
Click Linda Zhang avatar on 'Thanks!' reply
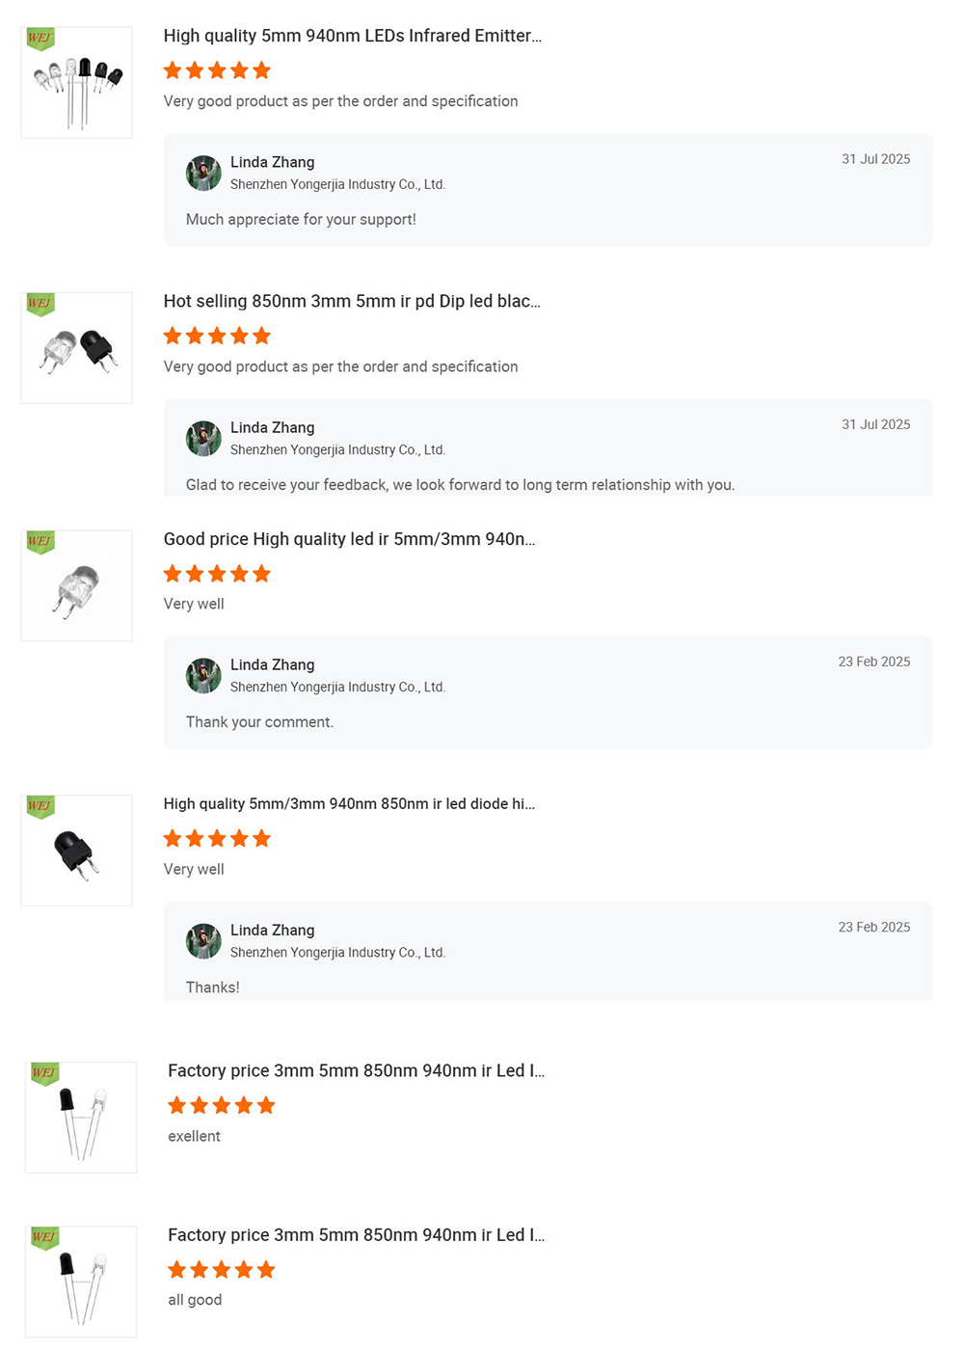click(203, 940)
